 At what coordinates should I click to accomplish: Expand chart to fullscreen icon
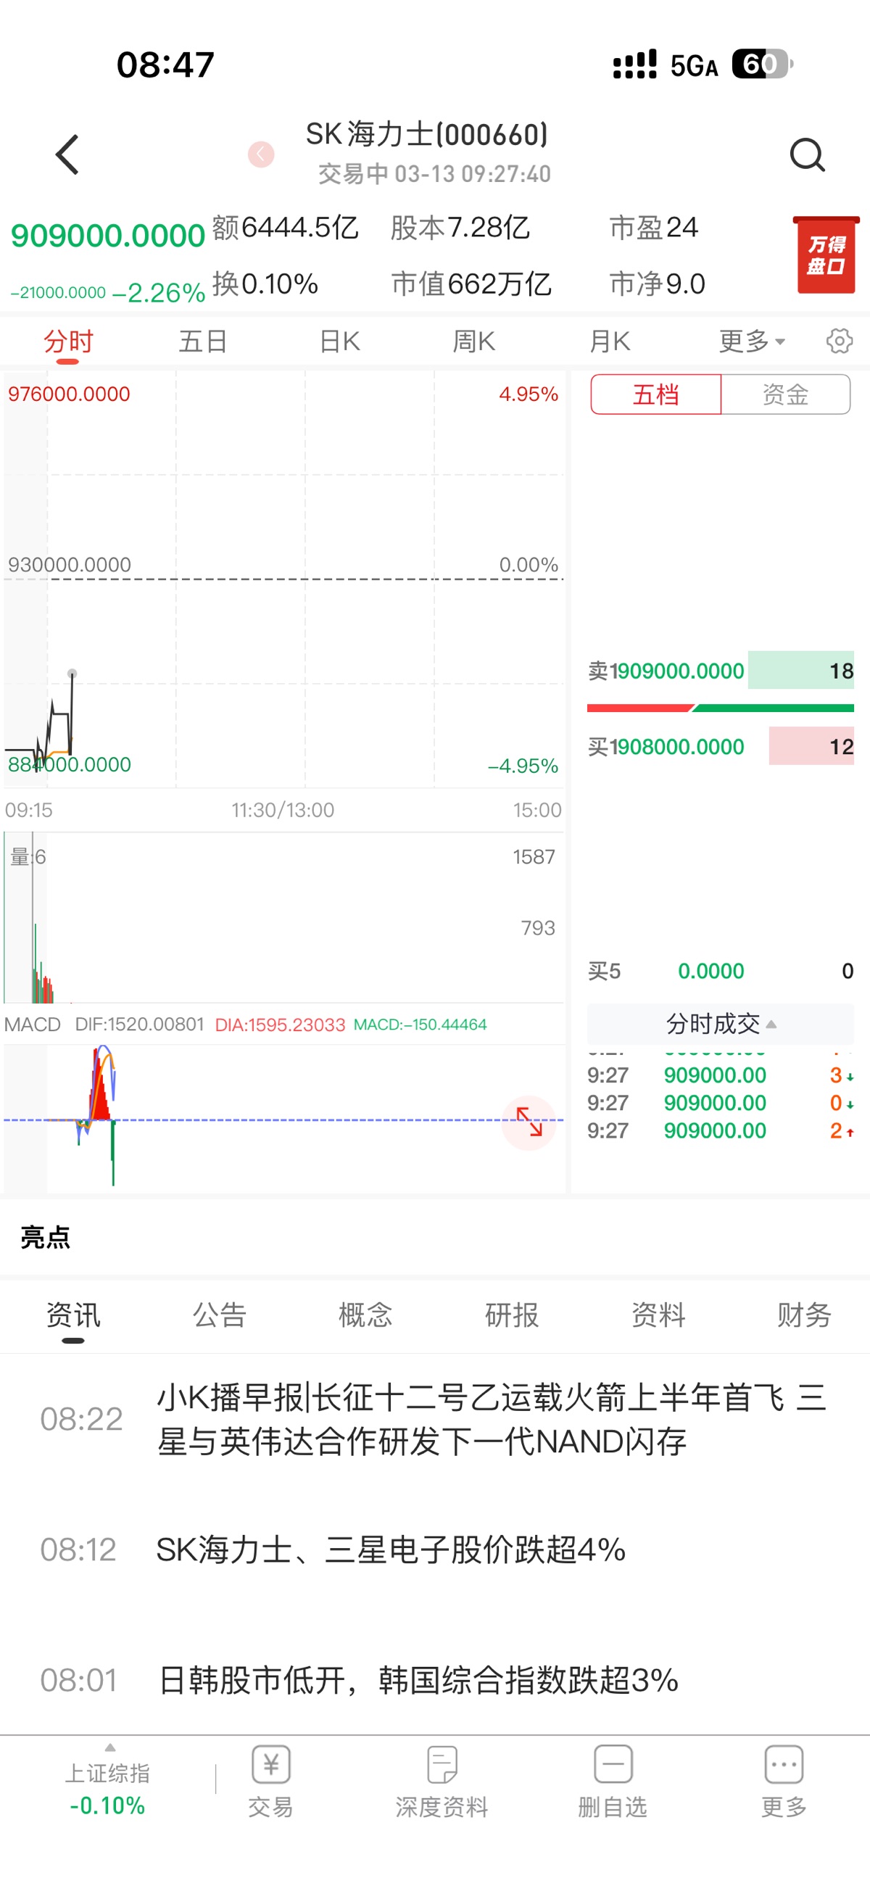[529, 1122]
